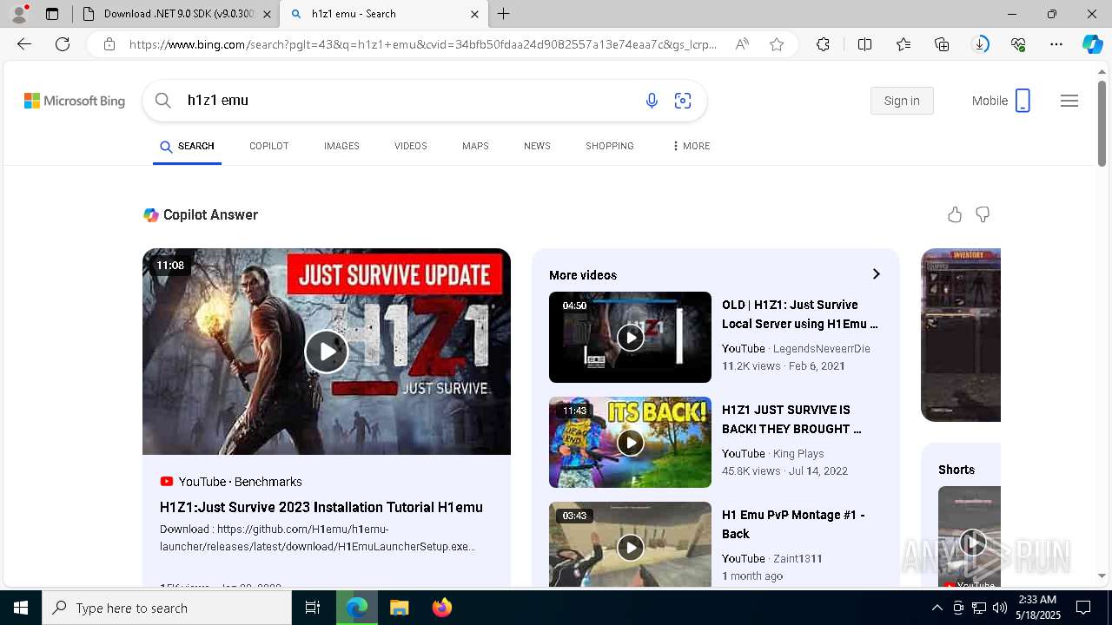
Task: Open H1 Emu PvP Montage #1 title
Action: [793, 524]
